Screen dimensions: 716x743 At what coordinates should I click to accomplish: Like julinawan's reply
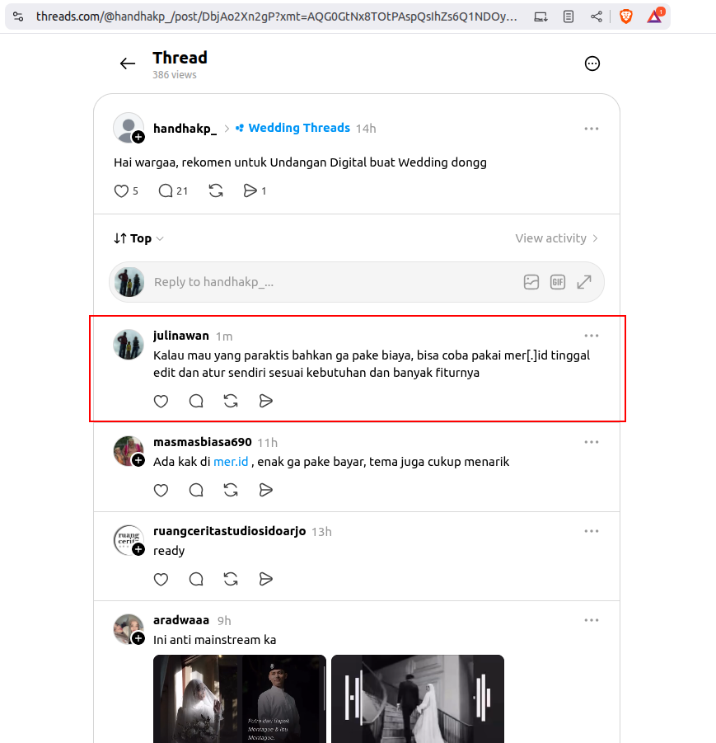(161, 402)
